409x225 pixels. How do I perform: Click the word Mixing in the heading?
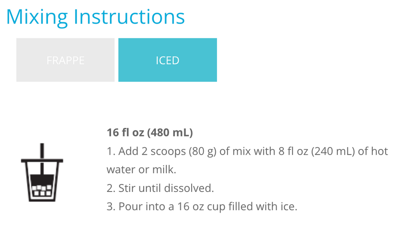(37, 17)
